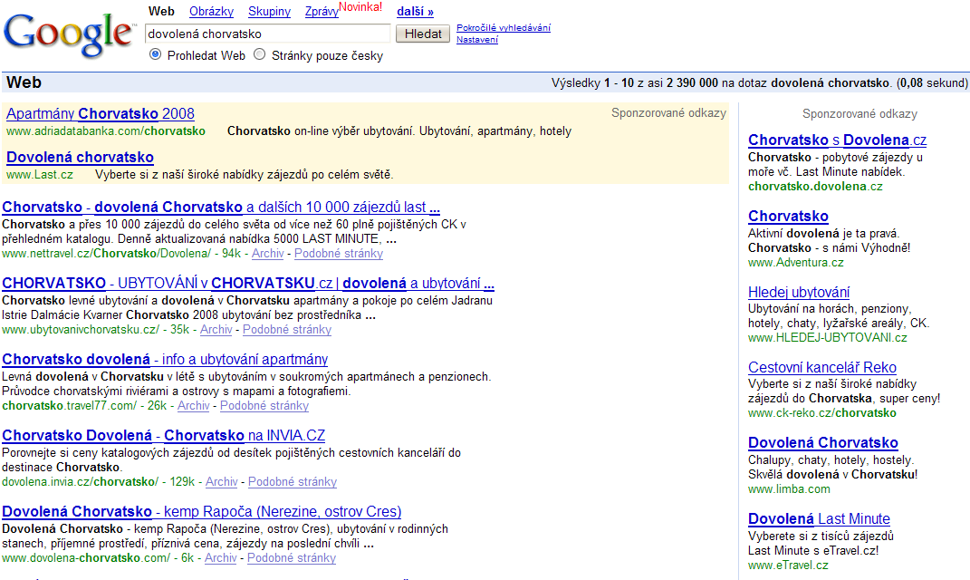Click the green URL www.eTravel.cz
The width and height of the screenshot is (970, 580).
pos(788,565)
